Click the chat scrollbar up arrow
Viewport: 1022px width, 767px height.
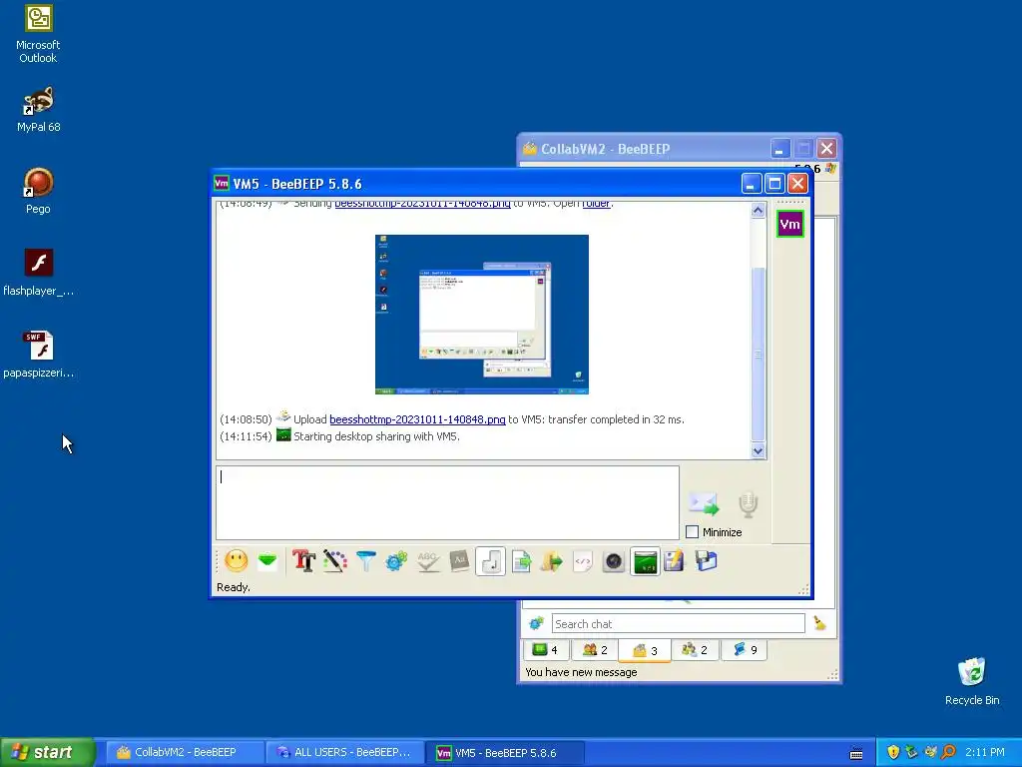pos(758,210)
